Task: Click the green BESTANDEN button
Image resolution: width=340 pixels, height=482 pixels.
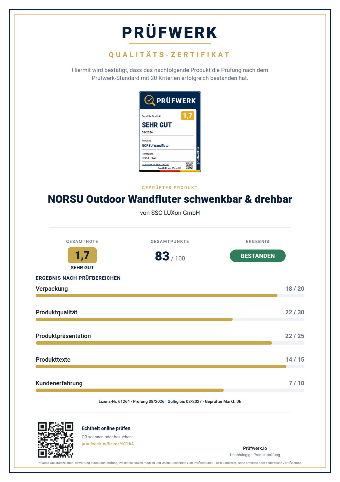Action: click(x=257, y=256)
